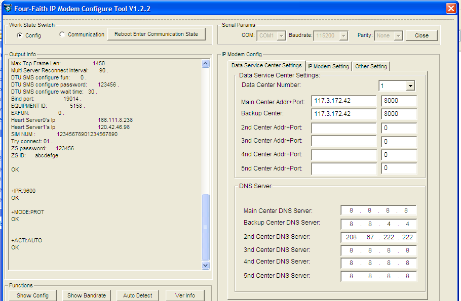Viewport: 461px width, 301px height.
Task: Click the Heart Server1's Ip line
Action: 70,127
